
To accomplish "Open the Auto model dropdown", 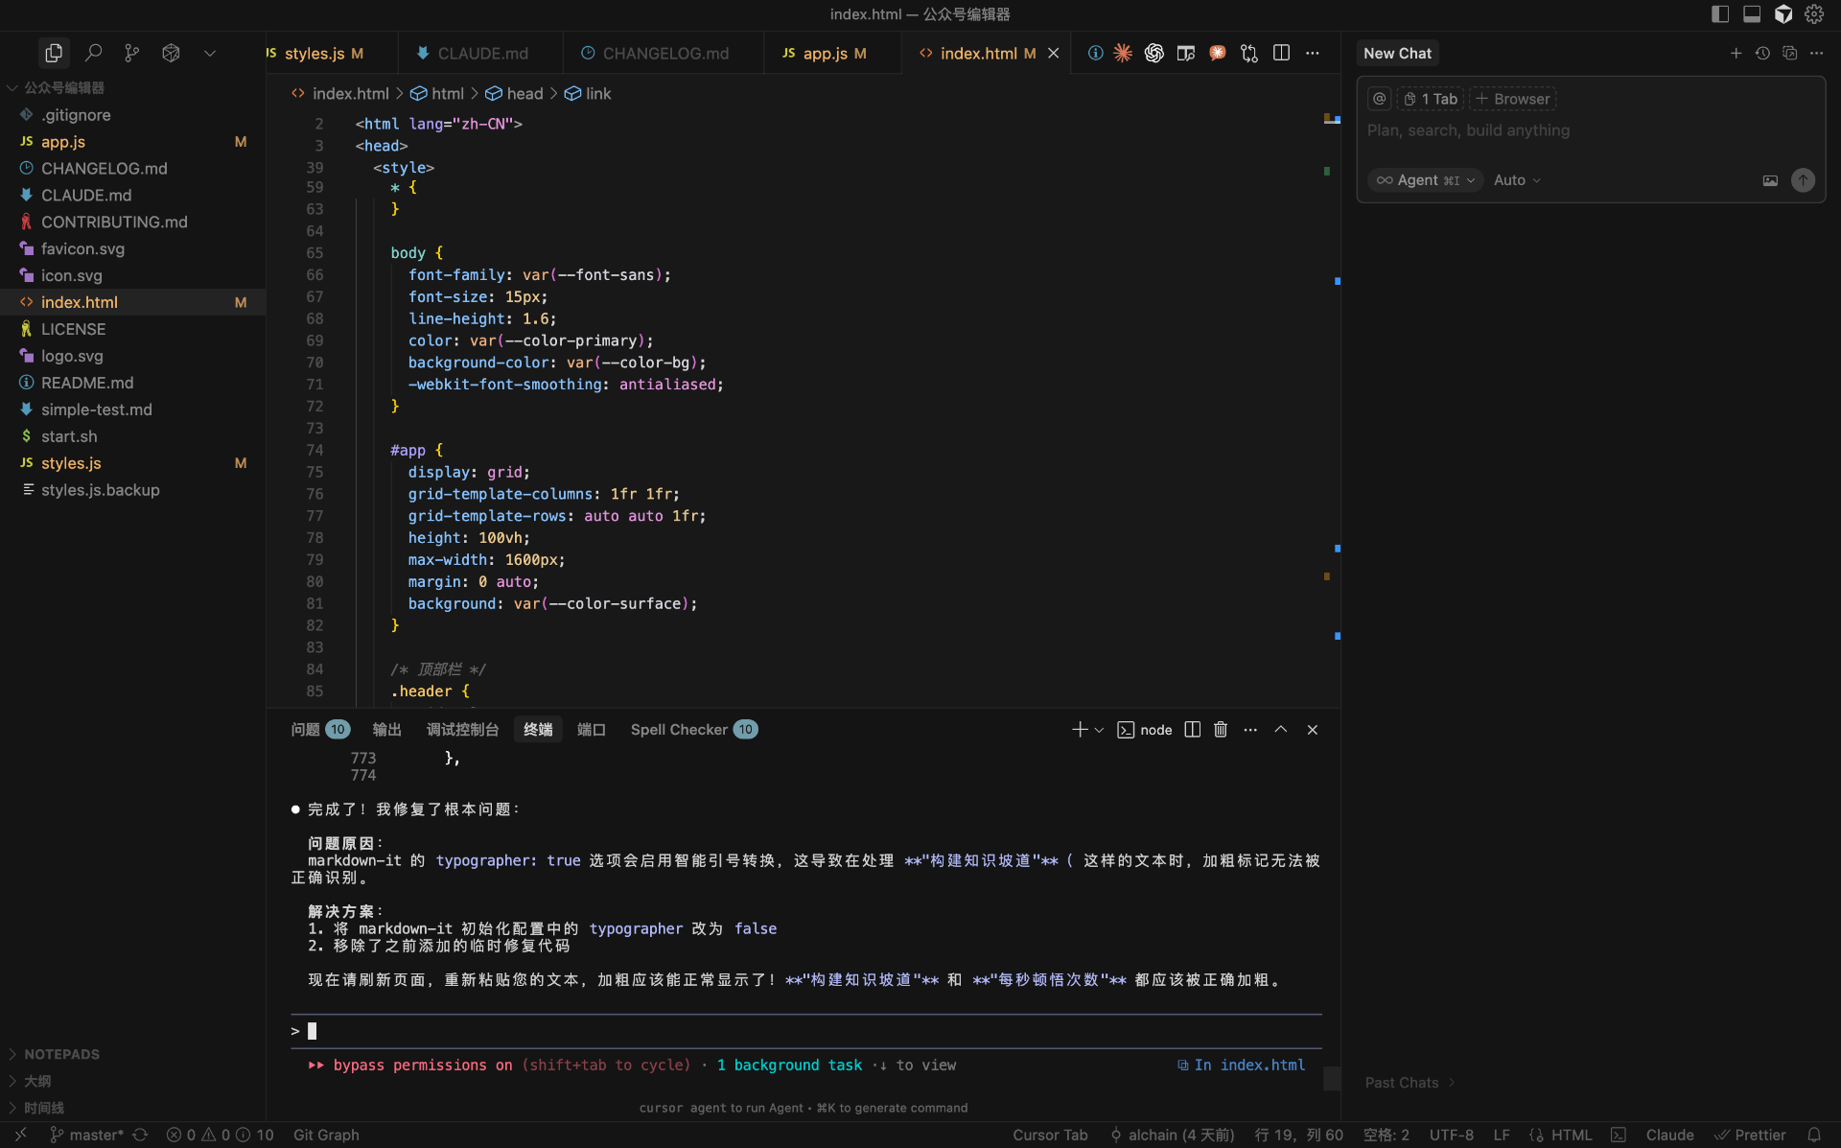I will coord(1517,180).
